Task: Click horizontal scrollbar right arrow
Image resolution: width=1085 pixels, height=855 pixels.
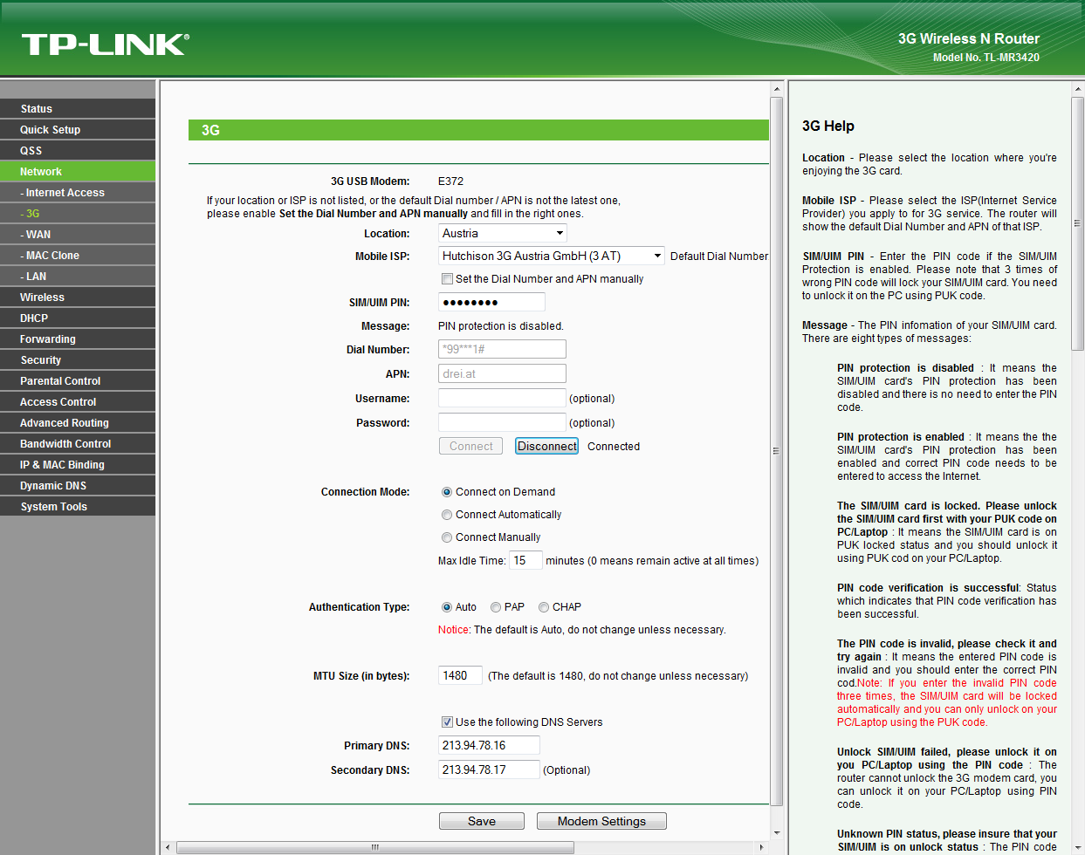Action: click(x=761, y=847)
